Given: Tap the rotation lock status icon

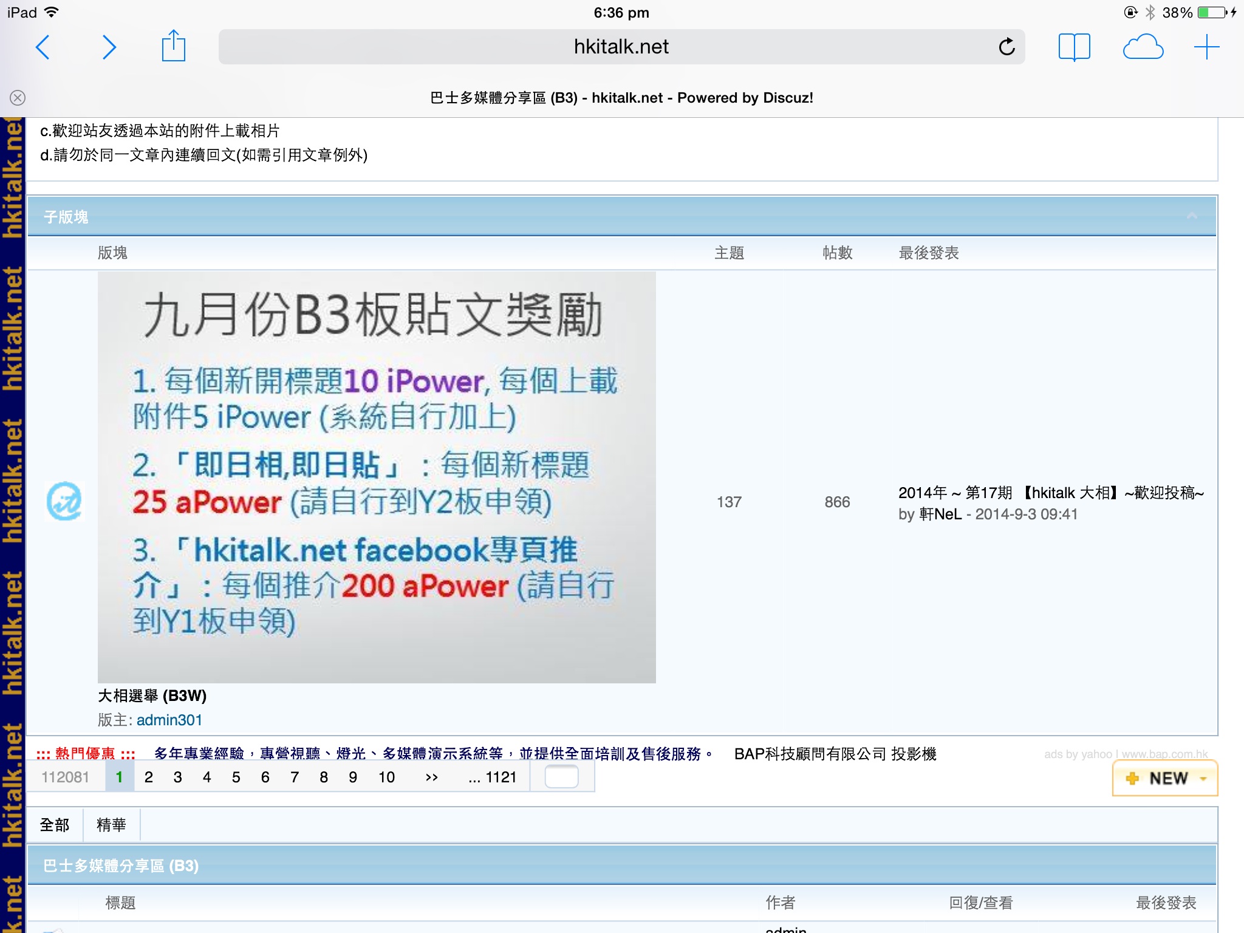Looking at the screenshot, I should point(1130,12).
